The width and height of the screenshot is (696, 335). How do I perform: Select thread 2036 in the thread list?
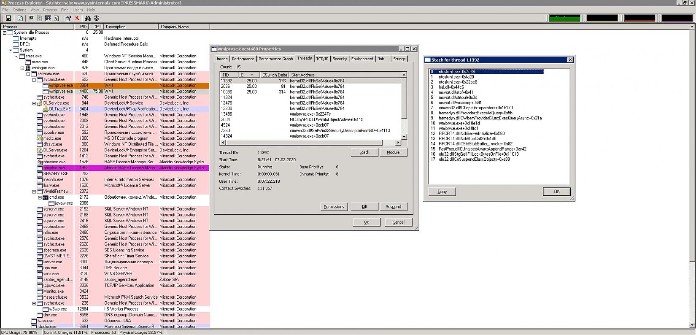(226, 86)
